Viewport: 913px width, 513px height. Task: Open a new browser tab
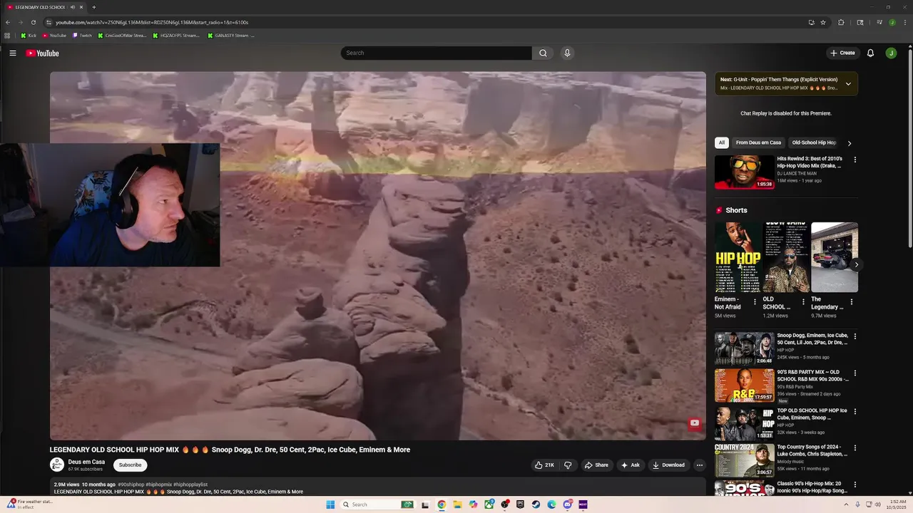tap(94, 7)
